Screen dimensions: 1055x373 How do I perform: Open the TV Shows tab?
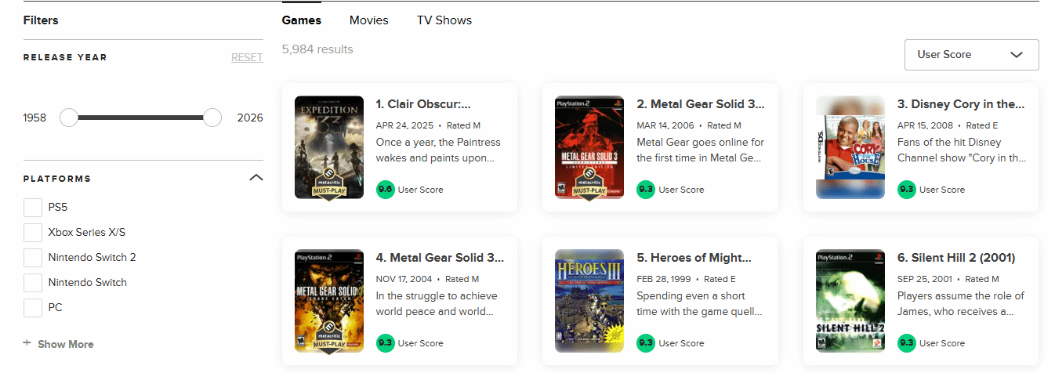[444, 20]
